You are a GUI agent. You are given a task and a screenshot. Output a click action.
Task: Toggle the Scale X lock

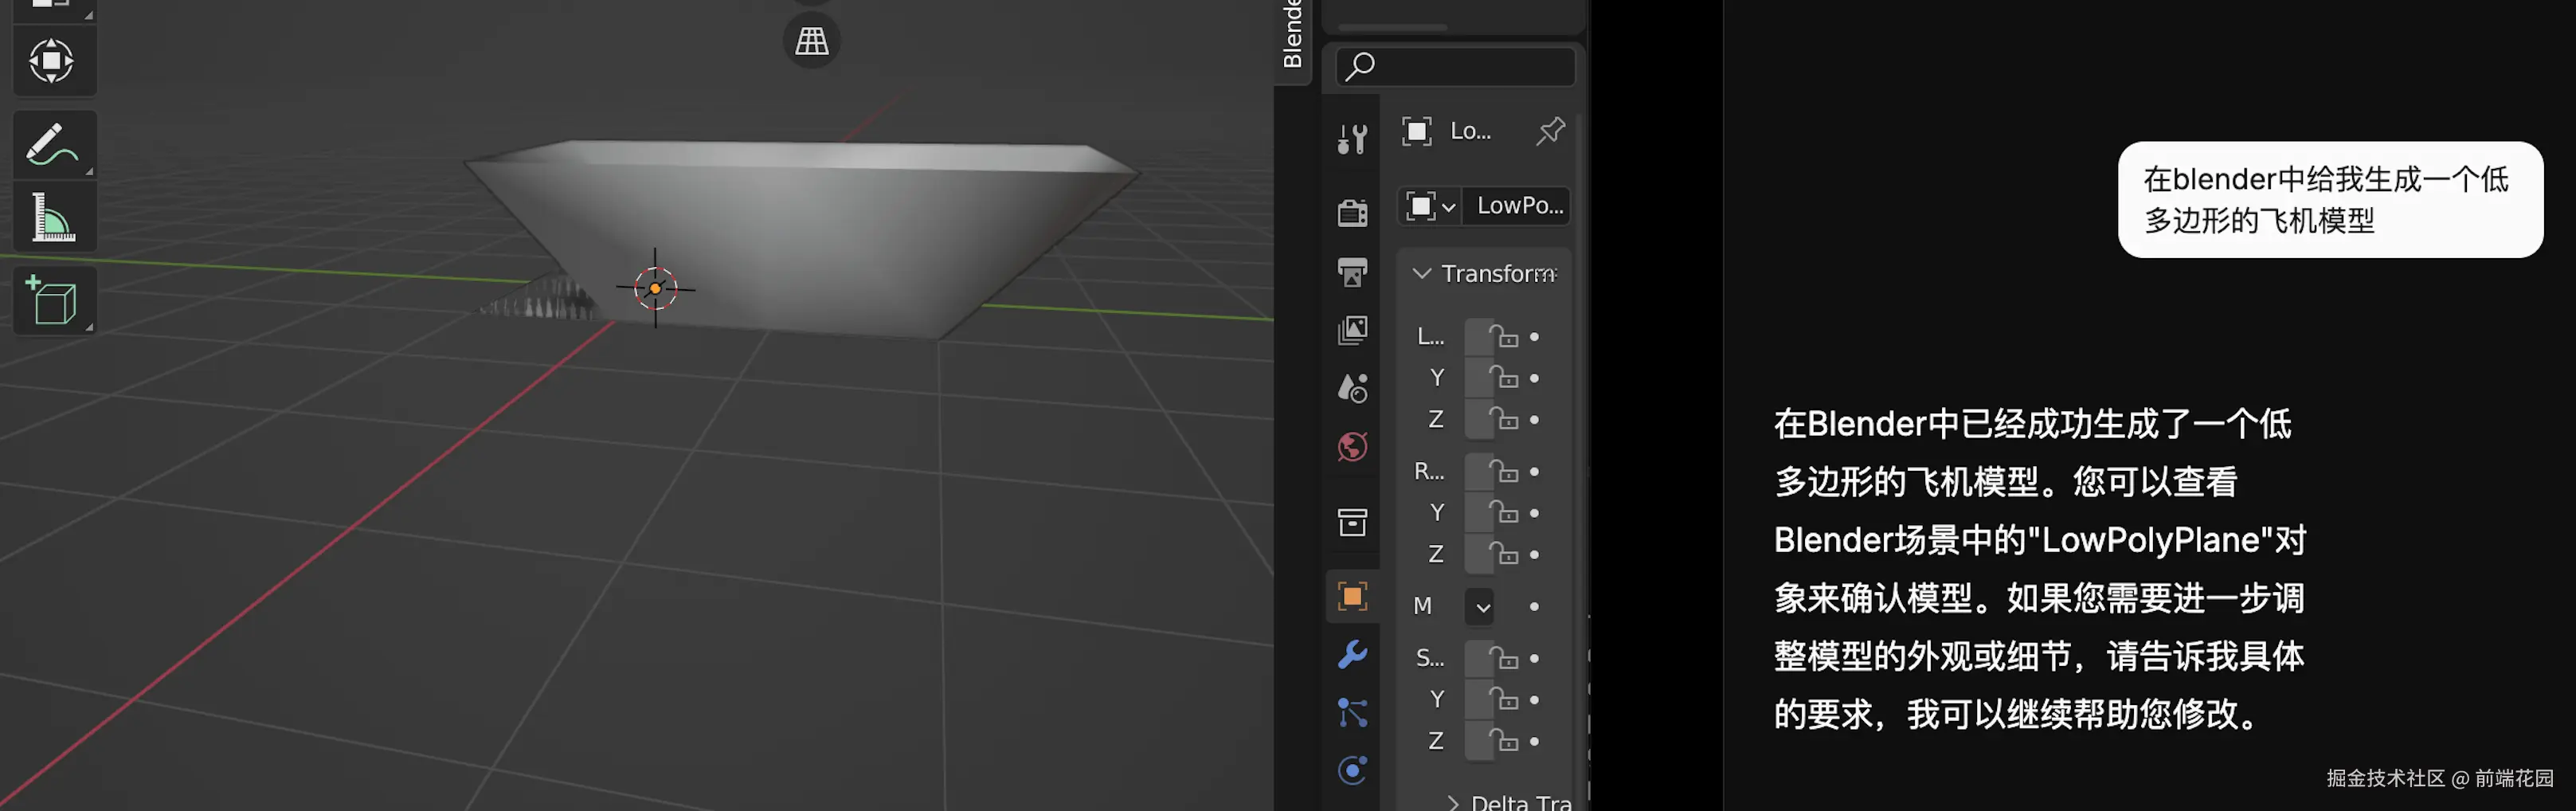(1503, 659)
